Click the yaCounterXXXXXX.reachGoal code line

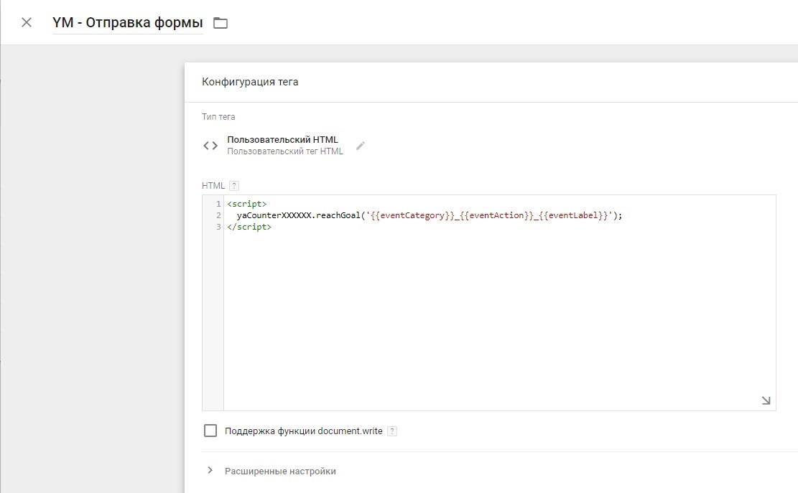(x=430, y=215)
